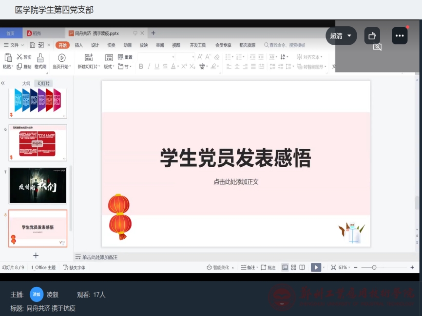Click the print preview icon beside save
This screenshot has width=422, height=316.
tap(40, 45)
